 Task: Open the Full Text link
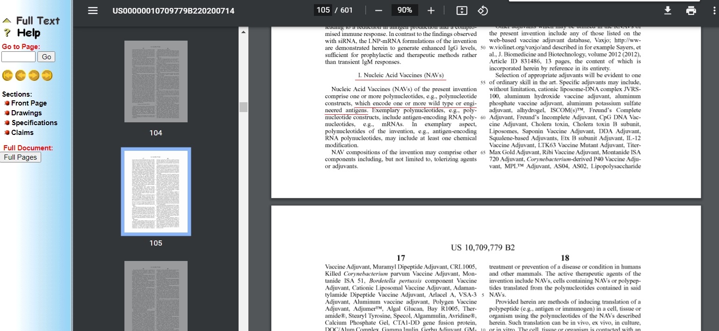pos(37,21)
